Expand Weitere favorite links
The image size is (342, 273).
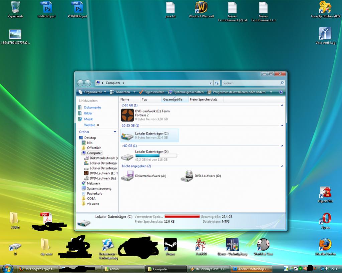pos(91,125)
